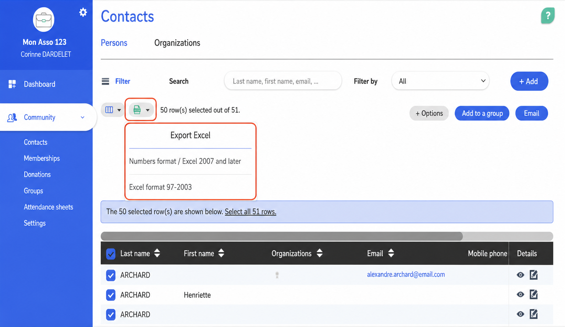Click the column display icon
This screenshot has width=565, height=327.
coord(109,110)
